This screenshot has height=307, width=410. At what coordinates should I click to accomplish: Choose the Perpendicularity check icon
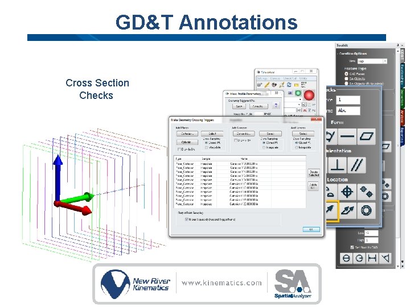point(337,165)
